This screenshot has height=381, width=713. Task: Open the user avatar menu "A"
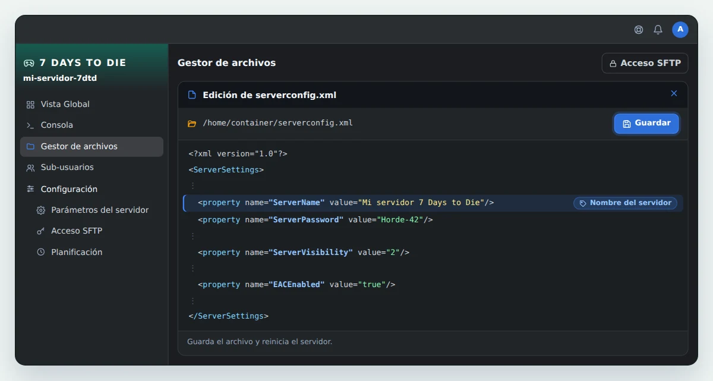click(680, 30)
